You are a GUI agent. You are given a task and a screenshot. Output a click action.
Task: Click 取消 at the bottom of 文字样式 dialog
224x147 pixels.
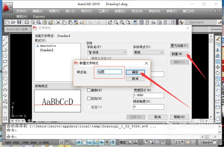click(x=158, y=117)
